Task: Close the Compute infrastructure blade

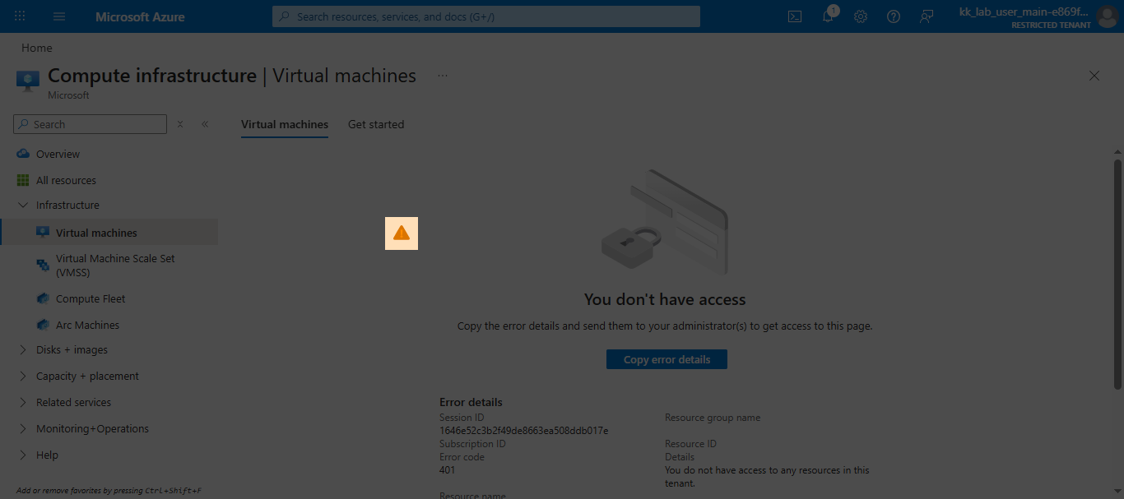Action: click(x=1094, y=76)
